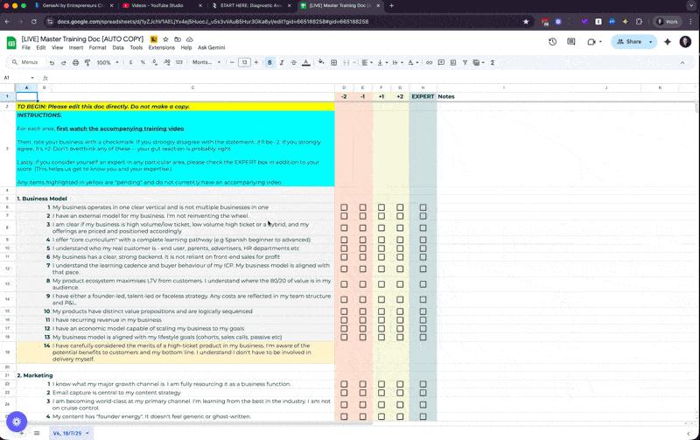700x440 pixels.
Task: Check -2 for 'one clear vertical' row
Action: [344, 207]
